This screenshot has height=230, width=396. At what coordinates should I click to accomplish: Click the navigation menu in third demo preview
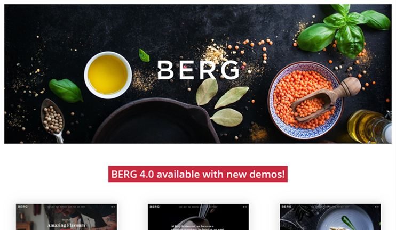click(x=330, y=207)
